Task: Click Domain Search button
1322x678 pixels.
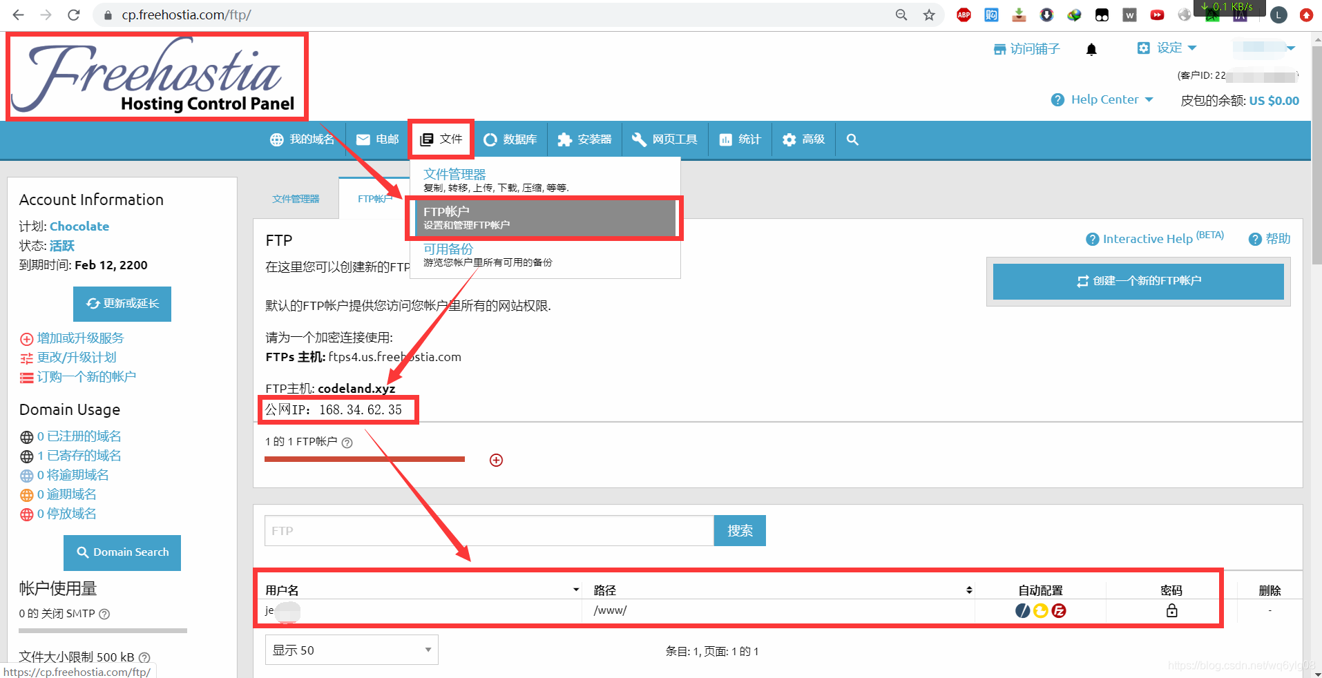Action: 122,552
